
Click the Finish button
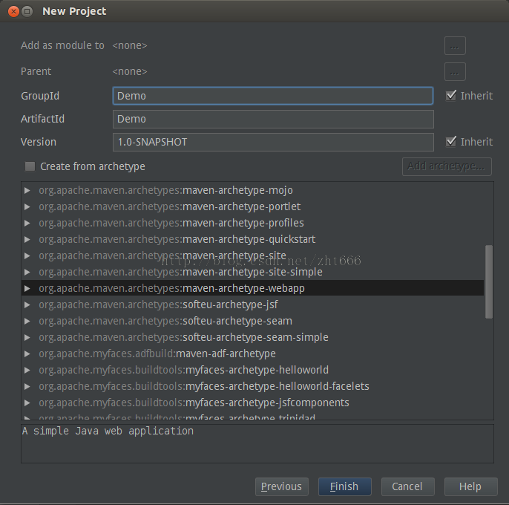click(344, 486)
